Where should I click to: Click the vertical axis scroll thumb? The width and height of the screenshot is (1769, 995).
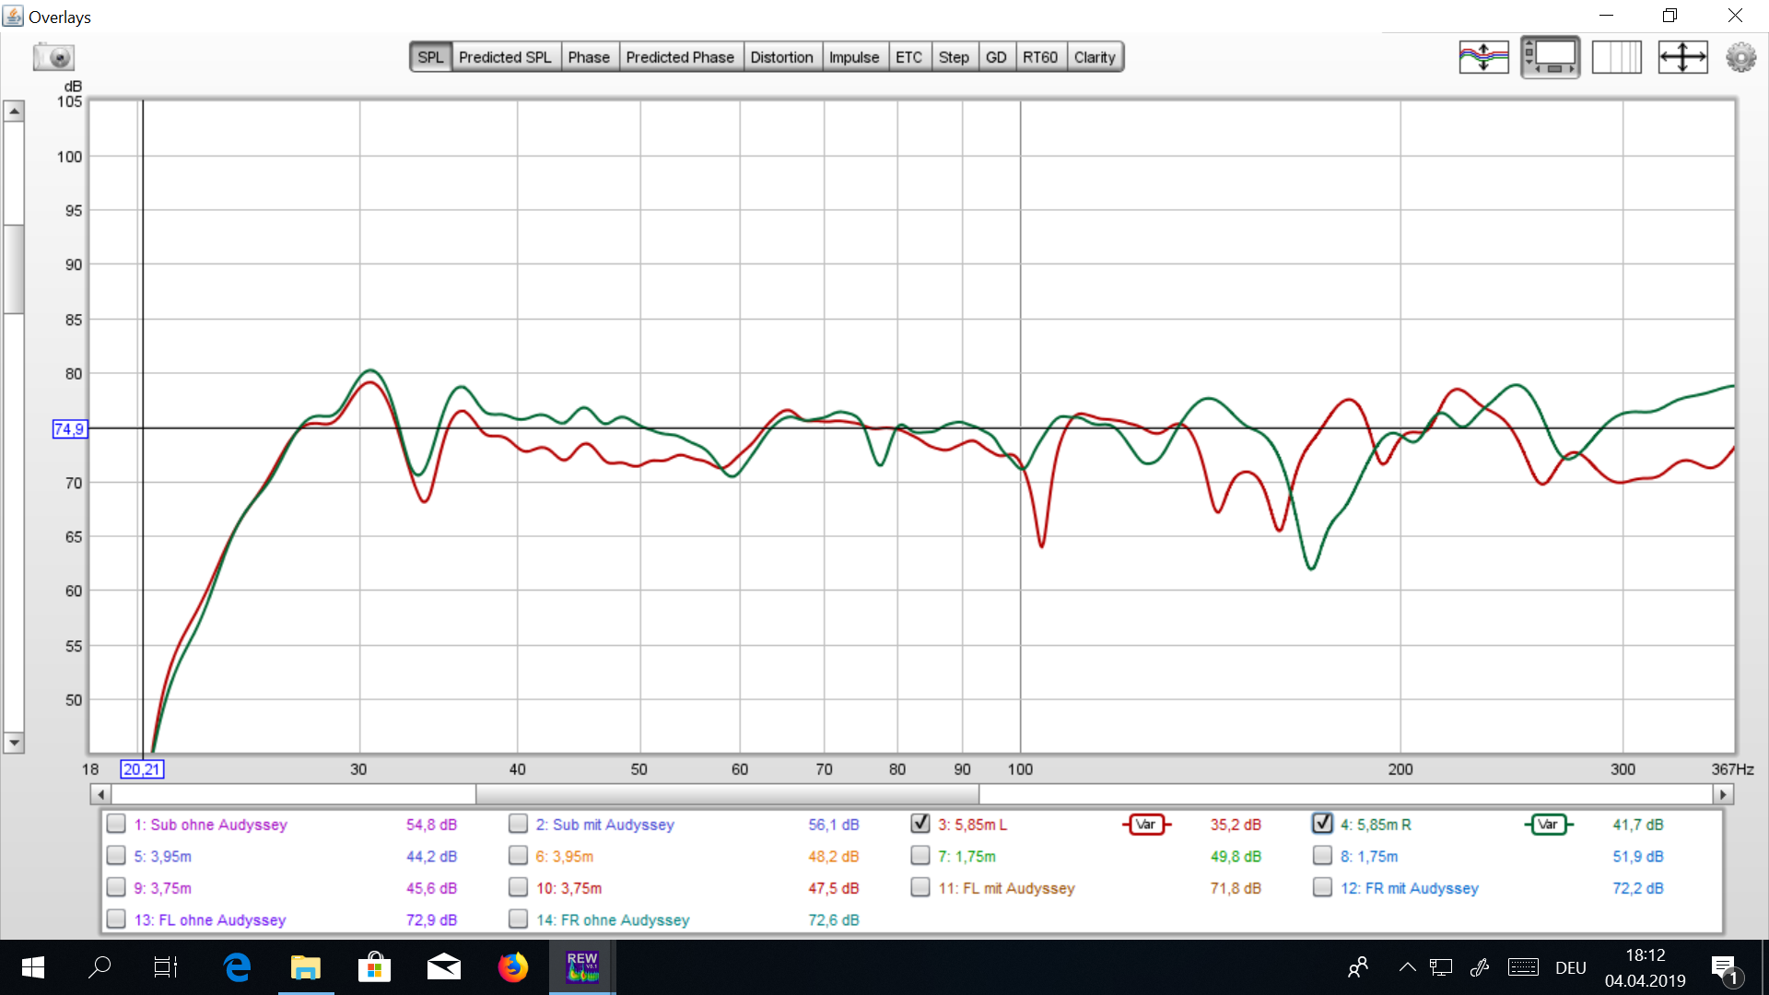[x=14, y=269]
